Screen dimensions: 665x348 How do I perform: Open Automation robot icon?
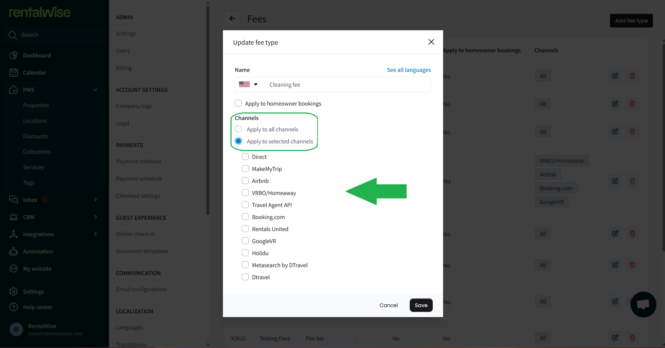[13, 251]
